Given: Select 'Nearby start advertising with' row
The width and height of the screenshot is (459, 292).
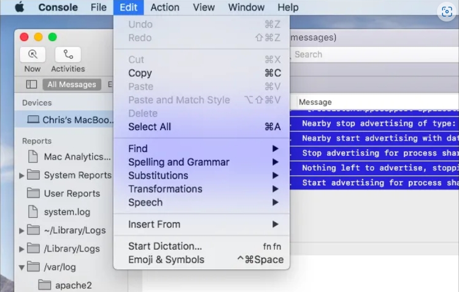Looking at the screenshot, I should (x=374, y=138).
